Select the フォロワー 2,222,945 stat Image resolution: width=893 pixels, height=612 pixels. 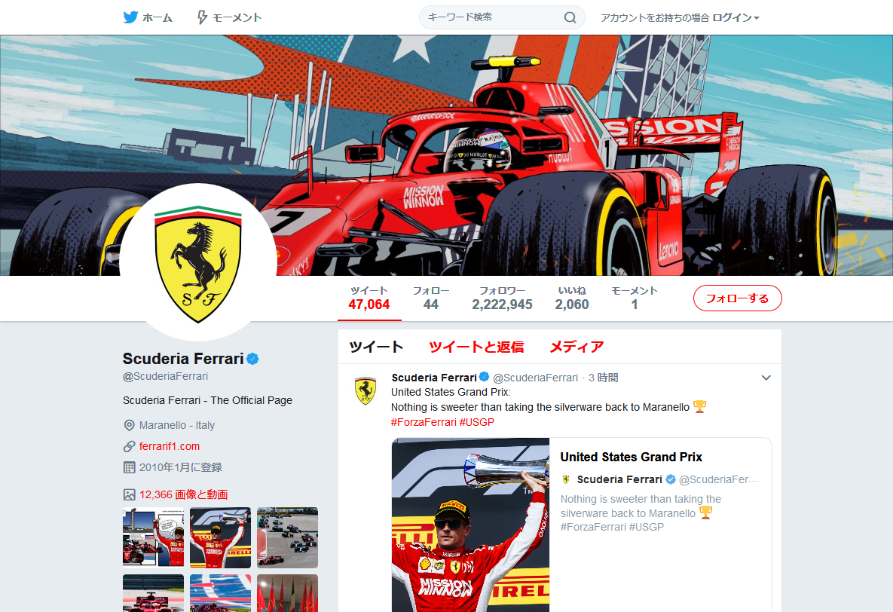(502, 298)
